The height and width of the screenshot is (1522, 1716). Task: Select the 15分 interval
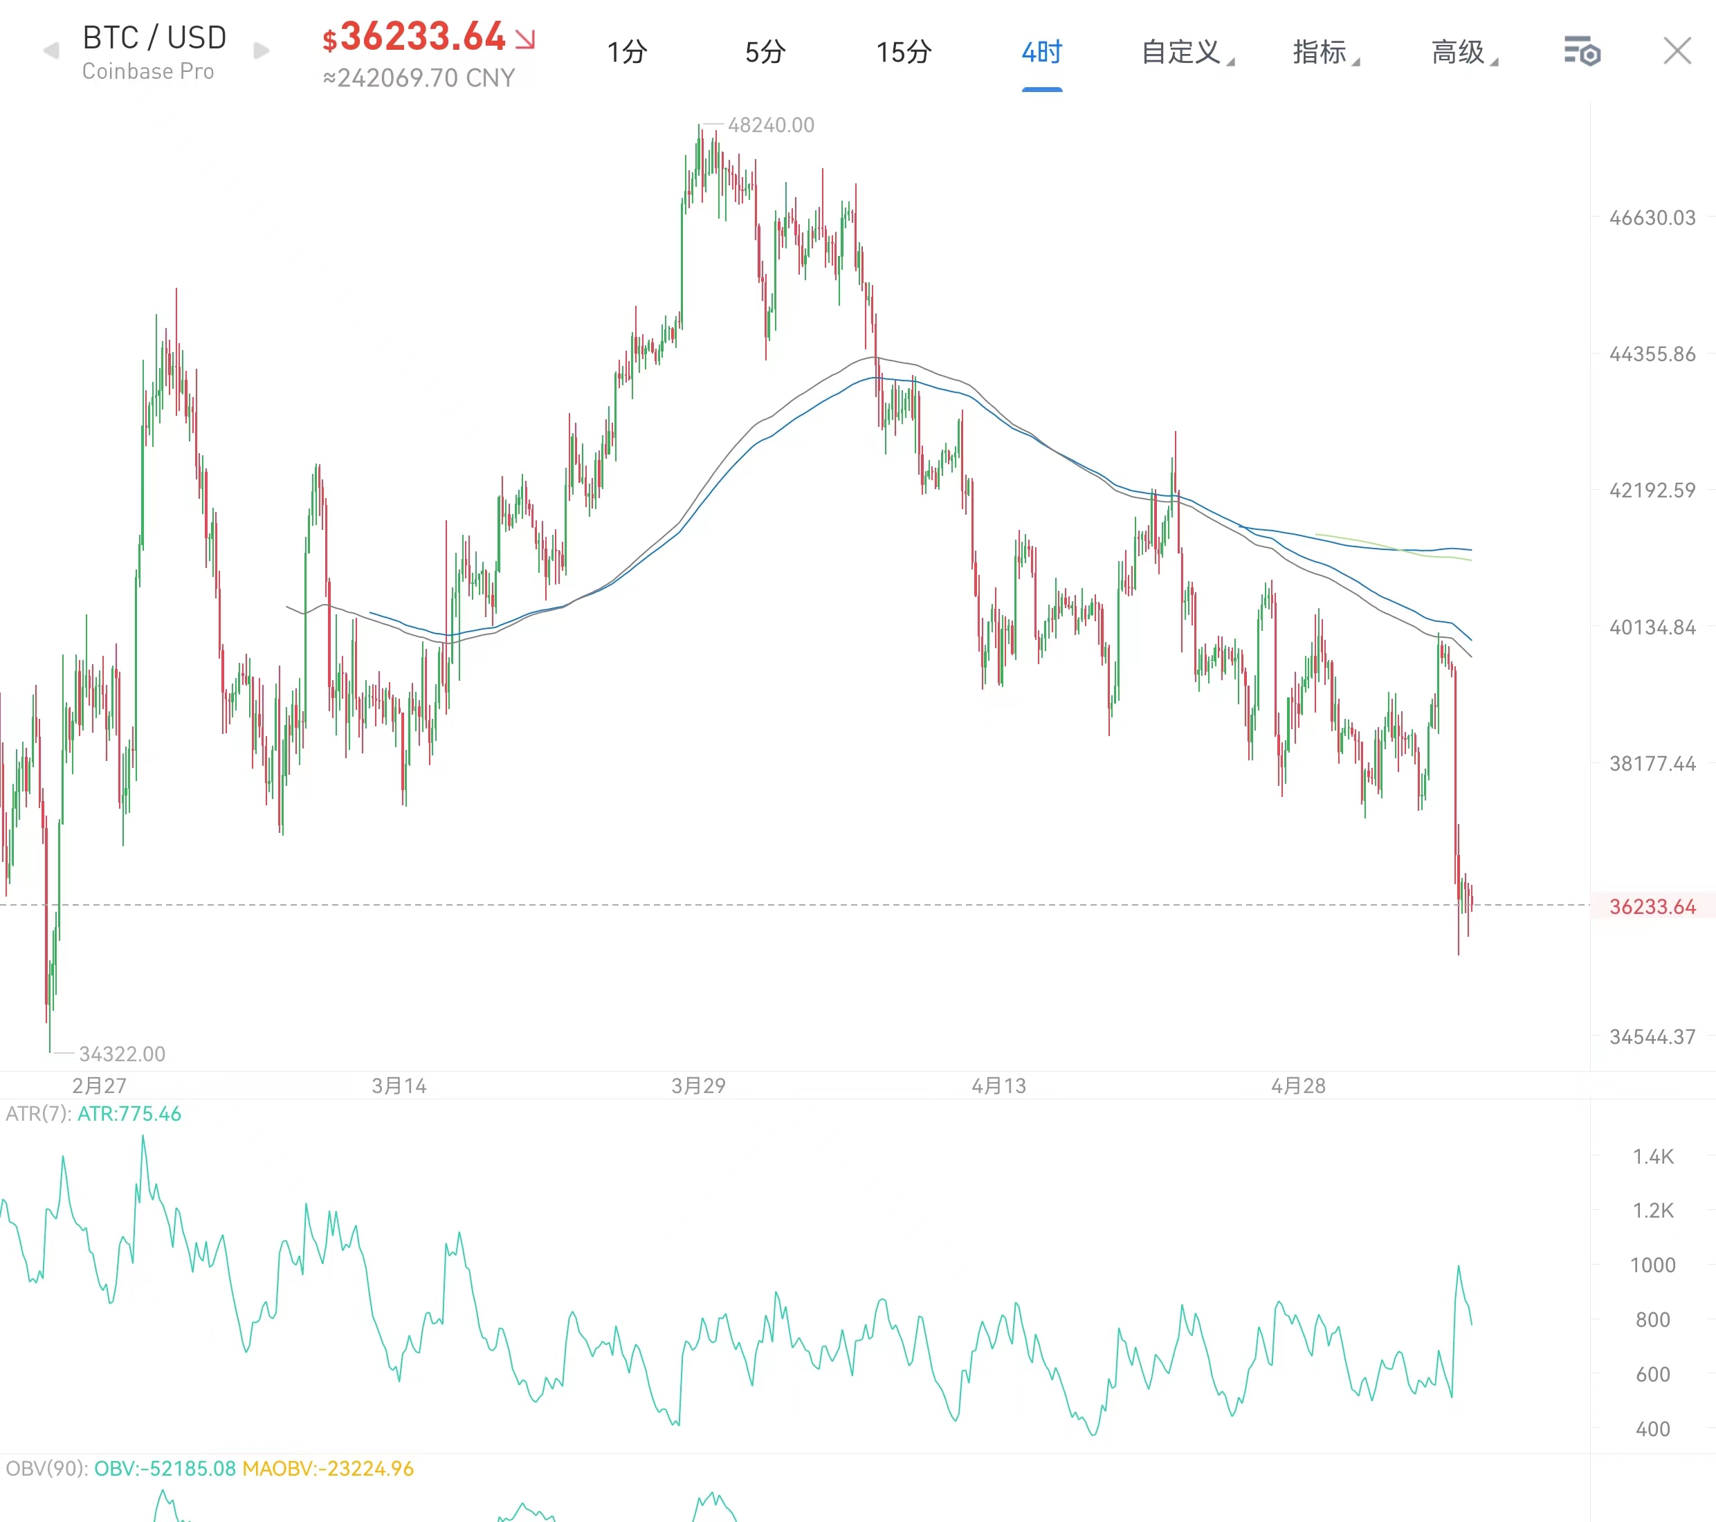904,52
